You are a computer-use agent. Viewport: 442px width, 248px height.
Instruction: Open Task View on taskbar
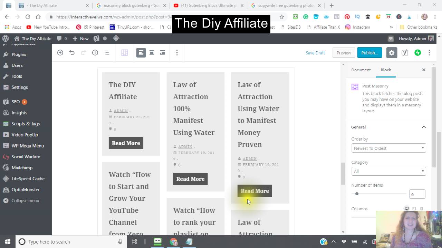click(135, 242)
